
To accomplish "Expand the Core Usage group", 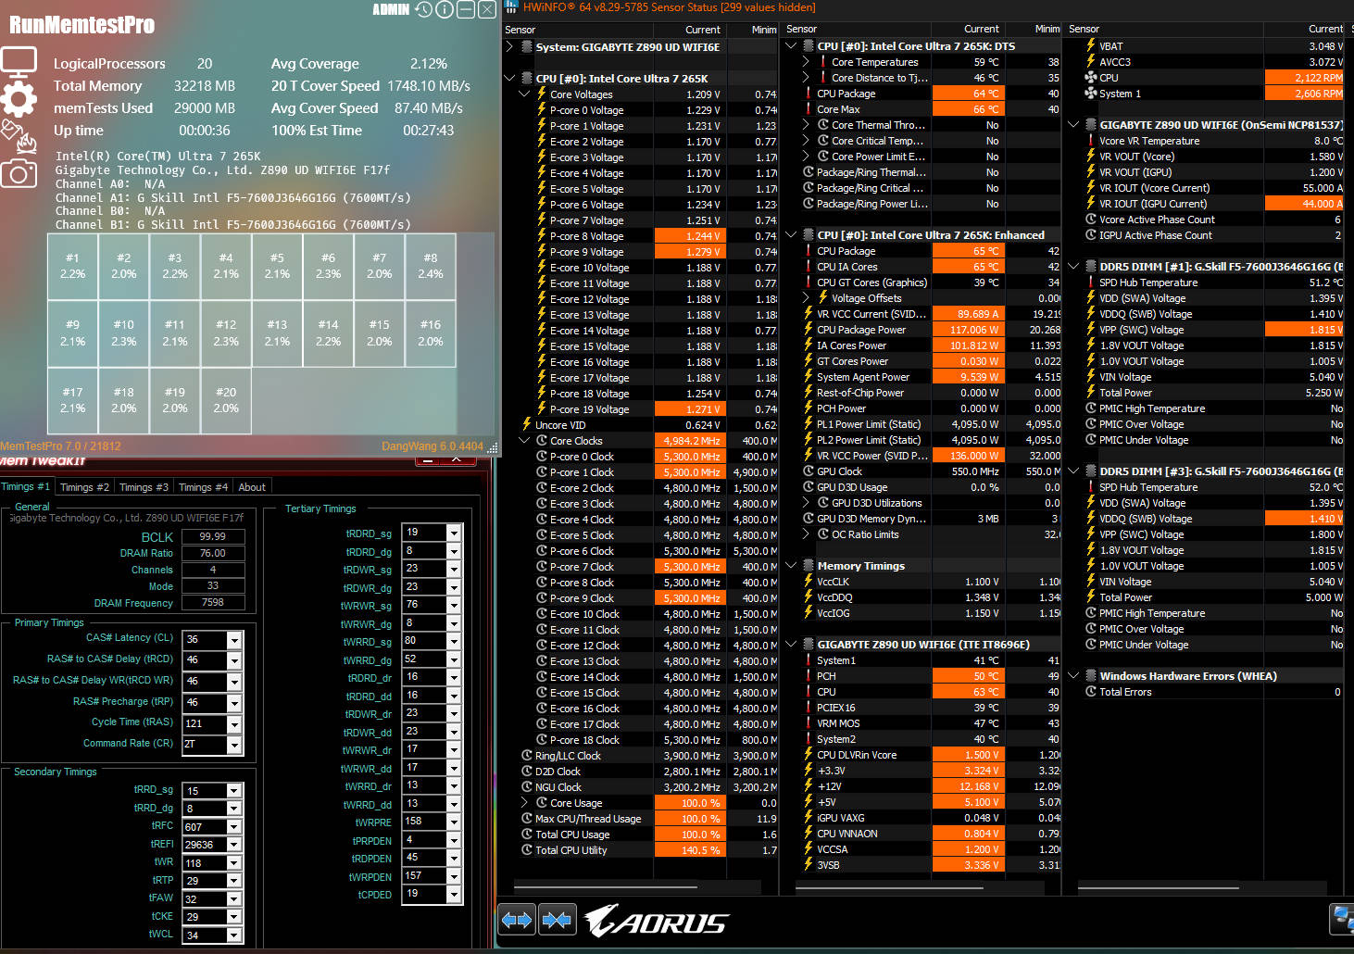I will 524,803.
